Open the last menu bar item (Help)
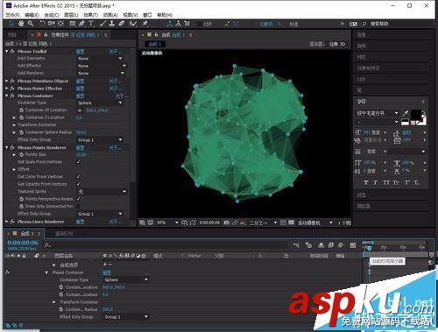Image resolution: width=438 pixels, height=332 pixels. pos(165,15)
